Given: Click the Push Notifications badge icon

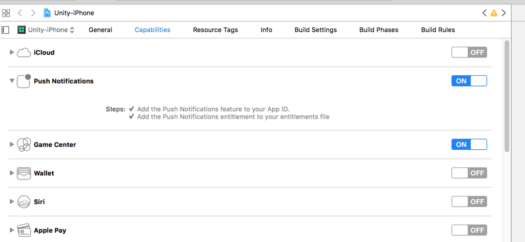Looking at the screenshot, I should (x=24, y=81).
